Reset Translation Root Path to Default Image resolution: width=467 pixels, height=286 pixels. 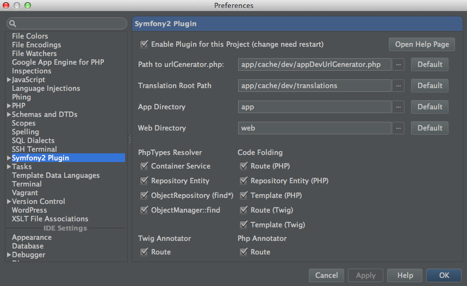[430, 86]
